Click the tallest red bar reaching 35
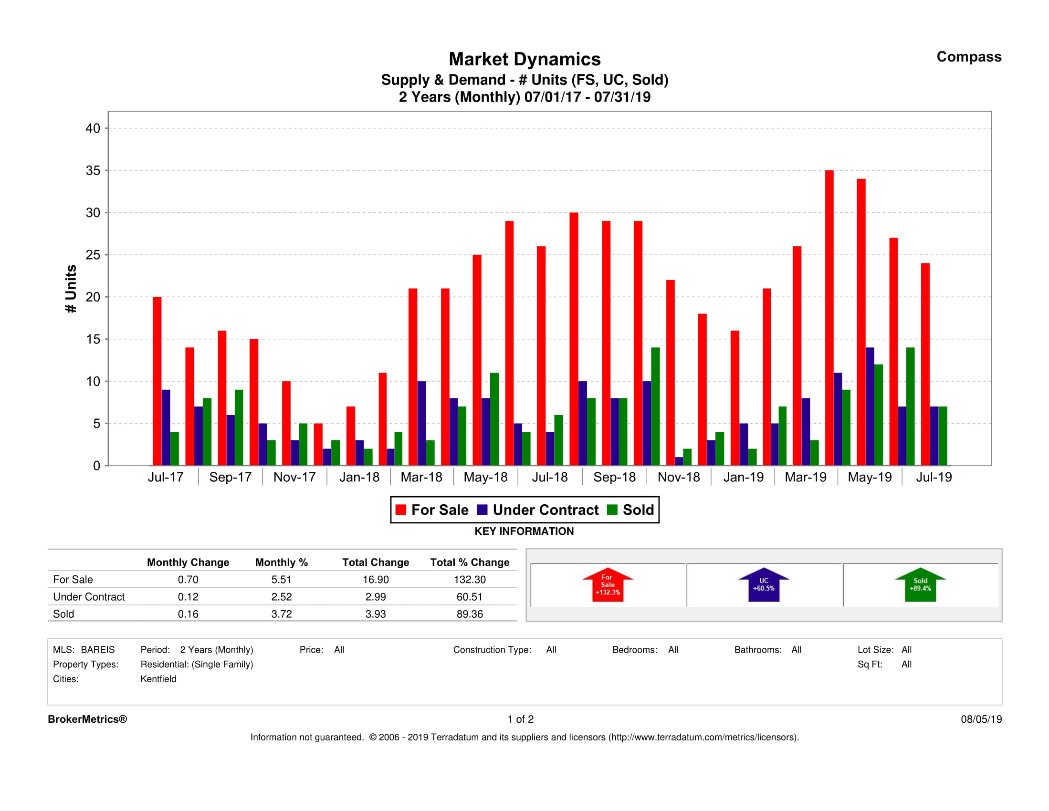Image resolution: width=1049 pixels, height=811 pixels. point(829,317)
